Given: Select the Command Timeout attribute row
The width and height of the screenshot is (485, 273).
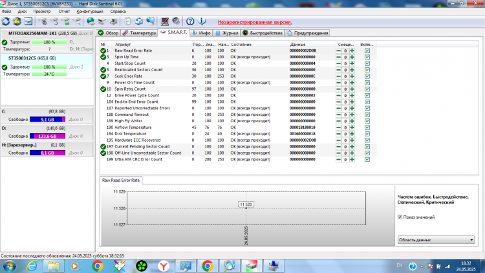Looking at the screenshot, I should click(x=238, y=115).
